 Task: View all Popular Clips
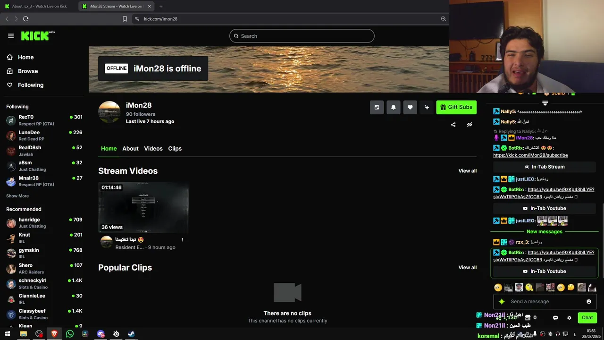(x=468, y=268)
